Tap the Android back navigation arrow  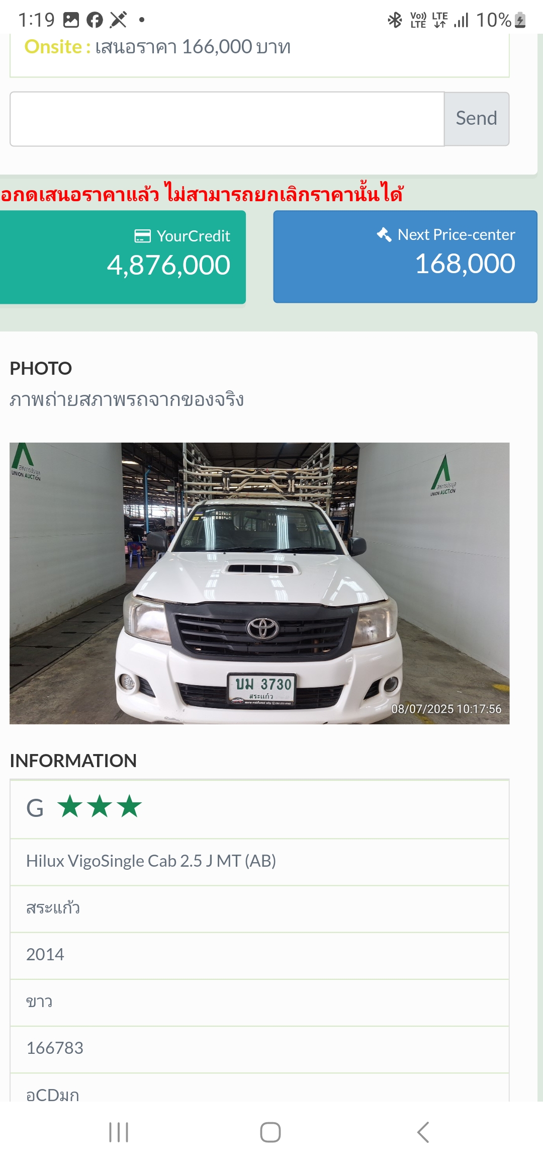pos(423,1132)
